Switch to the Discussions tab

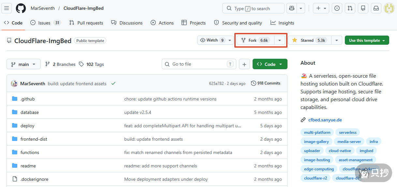(126, 23)
